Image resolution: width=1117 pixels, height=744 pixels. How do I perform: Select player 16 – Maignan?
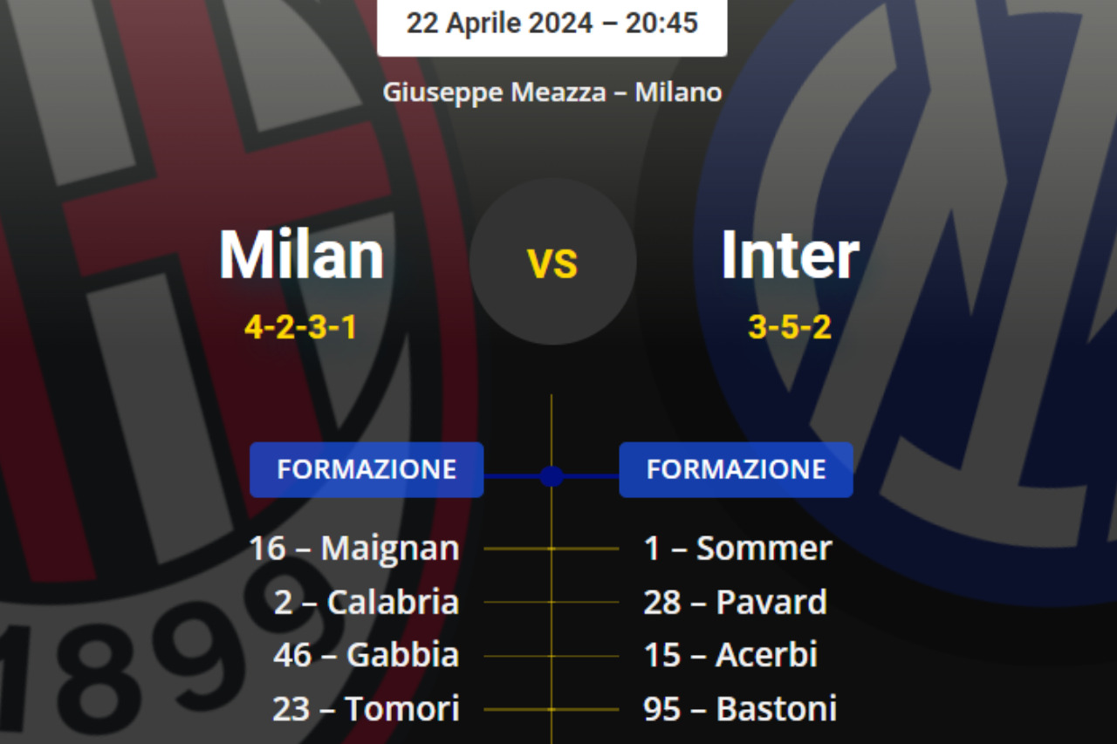click(x=354, y=549)
